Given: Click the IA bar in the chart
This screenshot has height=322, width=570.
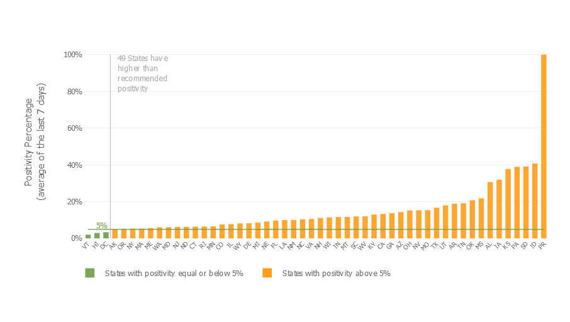Looking at the screenshot, I should pos(499,209).
